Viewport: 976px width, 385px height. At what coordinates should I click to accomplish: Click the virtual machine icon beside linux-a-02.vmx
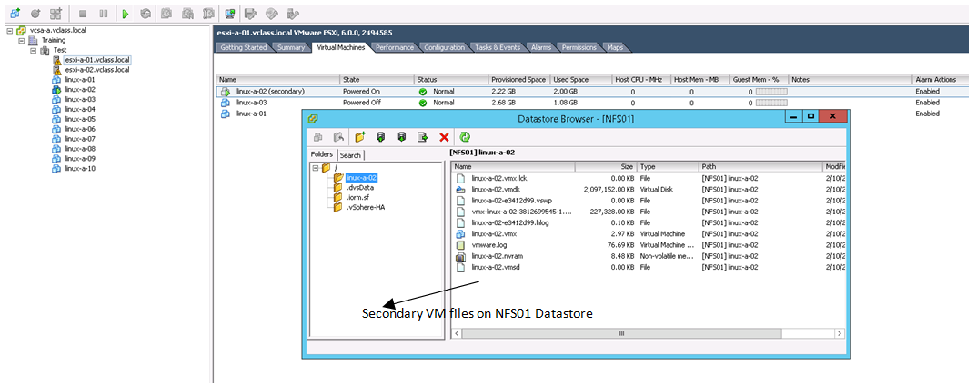[x=460, y=234]
